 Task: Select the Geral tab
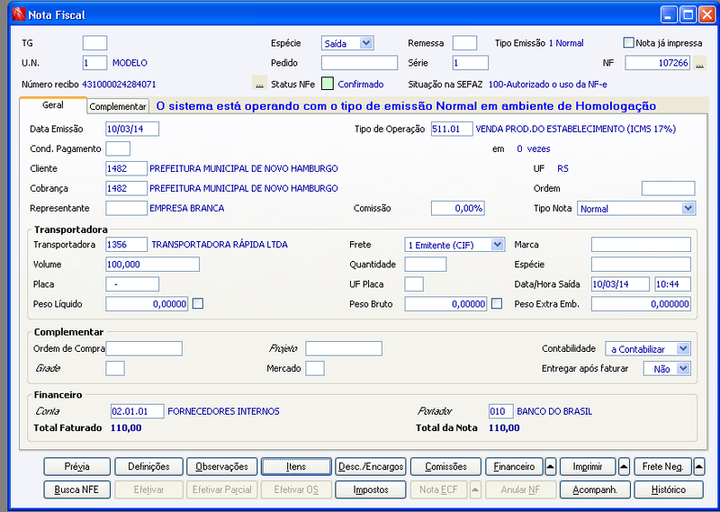coord(53,105)
